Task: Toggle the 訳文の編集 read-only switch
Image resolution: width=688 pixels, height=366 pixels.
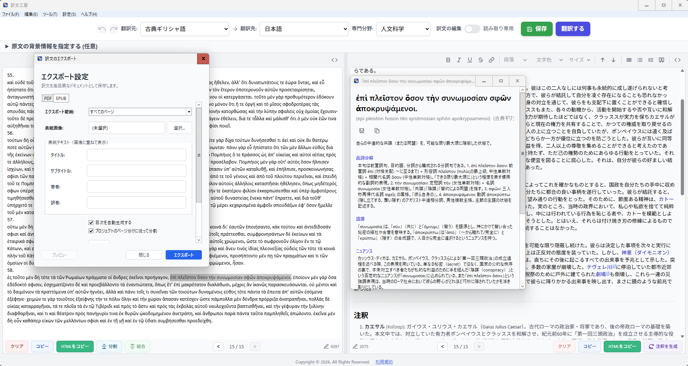Action: [x=472, y=29]
